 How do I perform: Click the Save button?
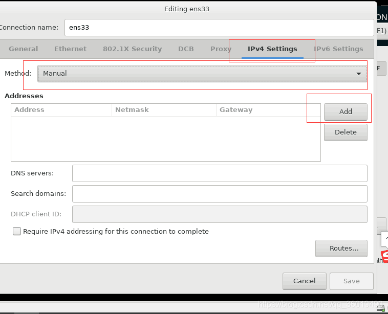(x=351, y=281)
